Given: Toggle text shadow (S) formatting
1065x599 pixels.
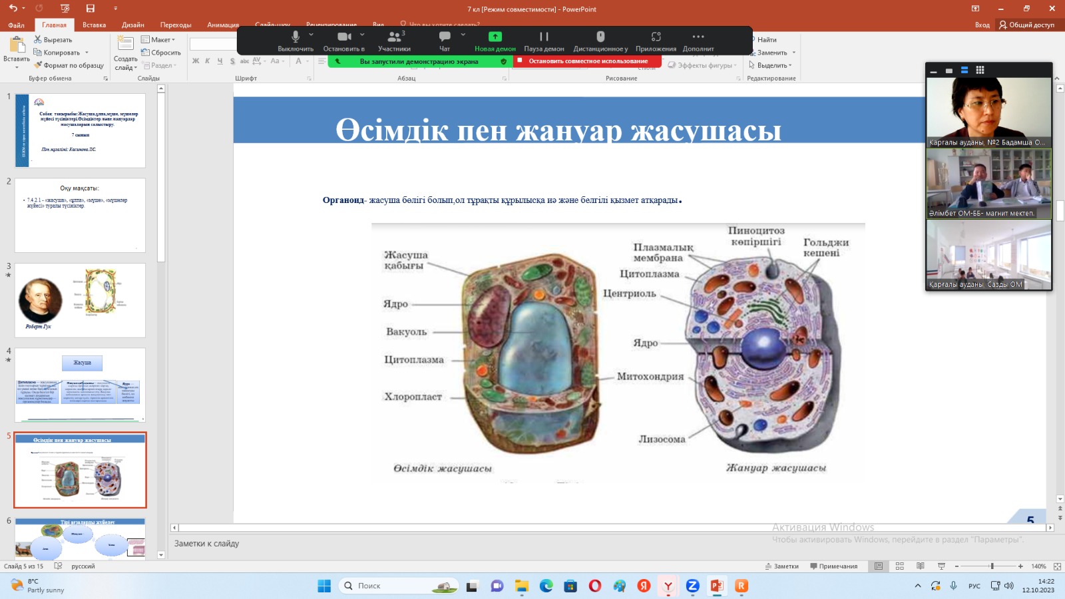Looking at the screenshot, I should (x=232, y=61).
